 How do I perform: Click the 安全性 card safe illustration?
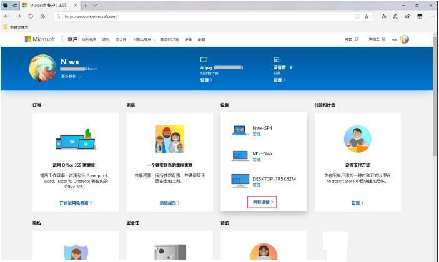click(170, 251)
